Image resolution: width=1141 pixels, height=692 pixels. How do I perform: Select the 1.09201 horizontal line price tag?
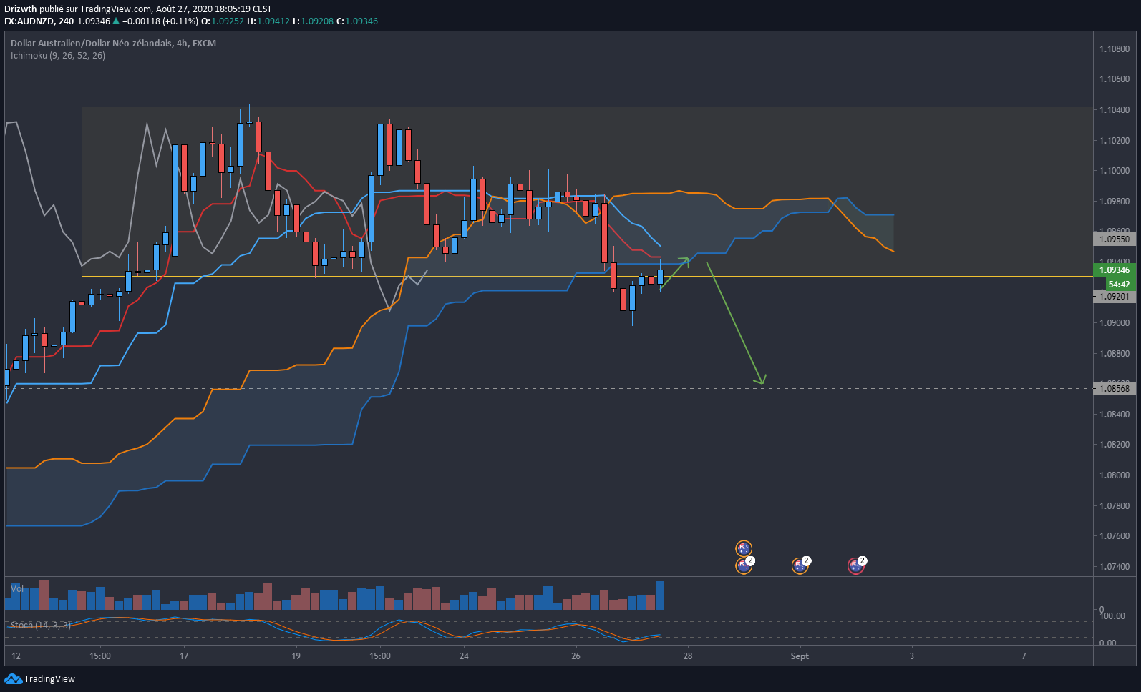[x=1115, y=297]
